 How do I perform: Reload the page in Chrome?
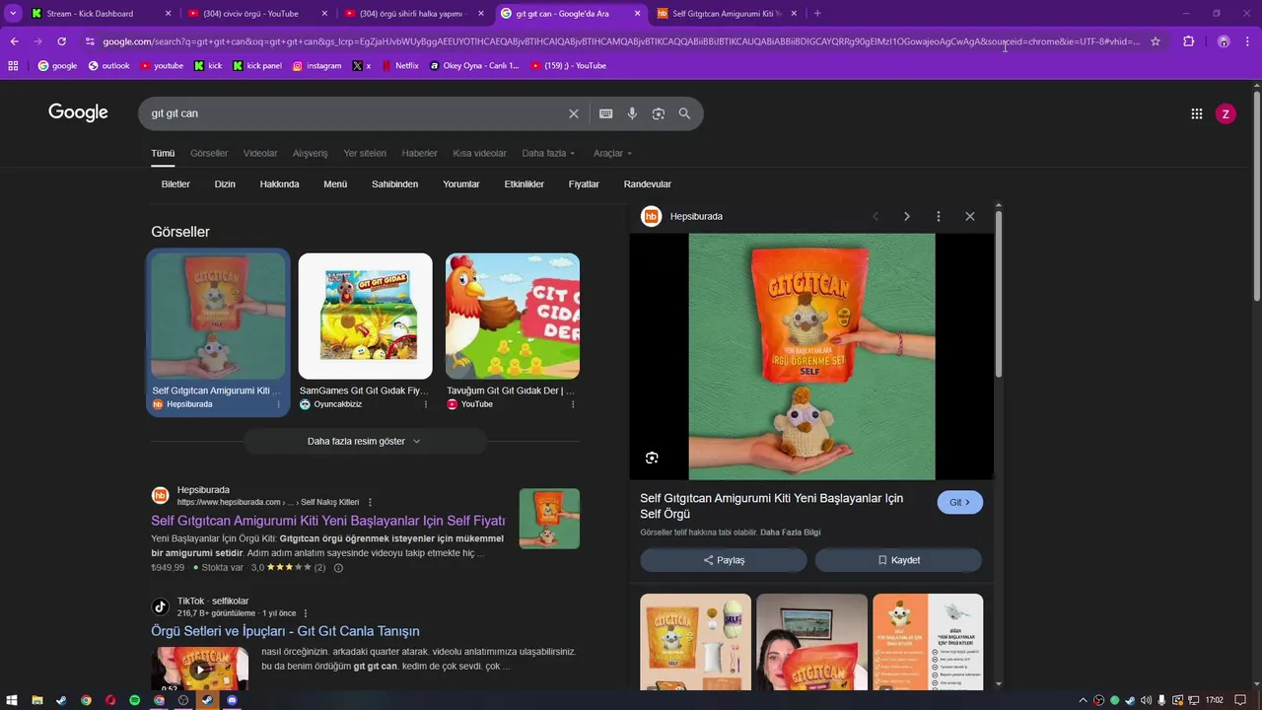click(x=61, y=41)
